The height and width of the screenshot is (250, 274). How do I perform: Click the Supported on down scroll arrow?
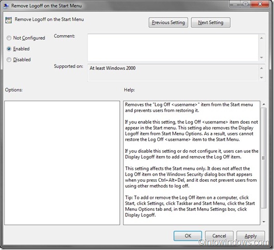pyautogui.click(x=262, y=77)
